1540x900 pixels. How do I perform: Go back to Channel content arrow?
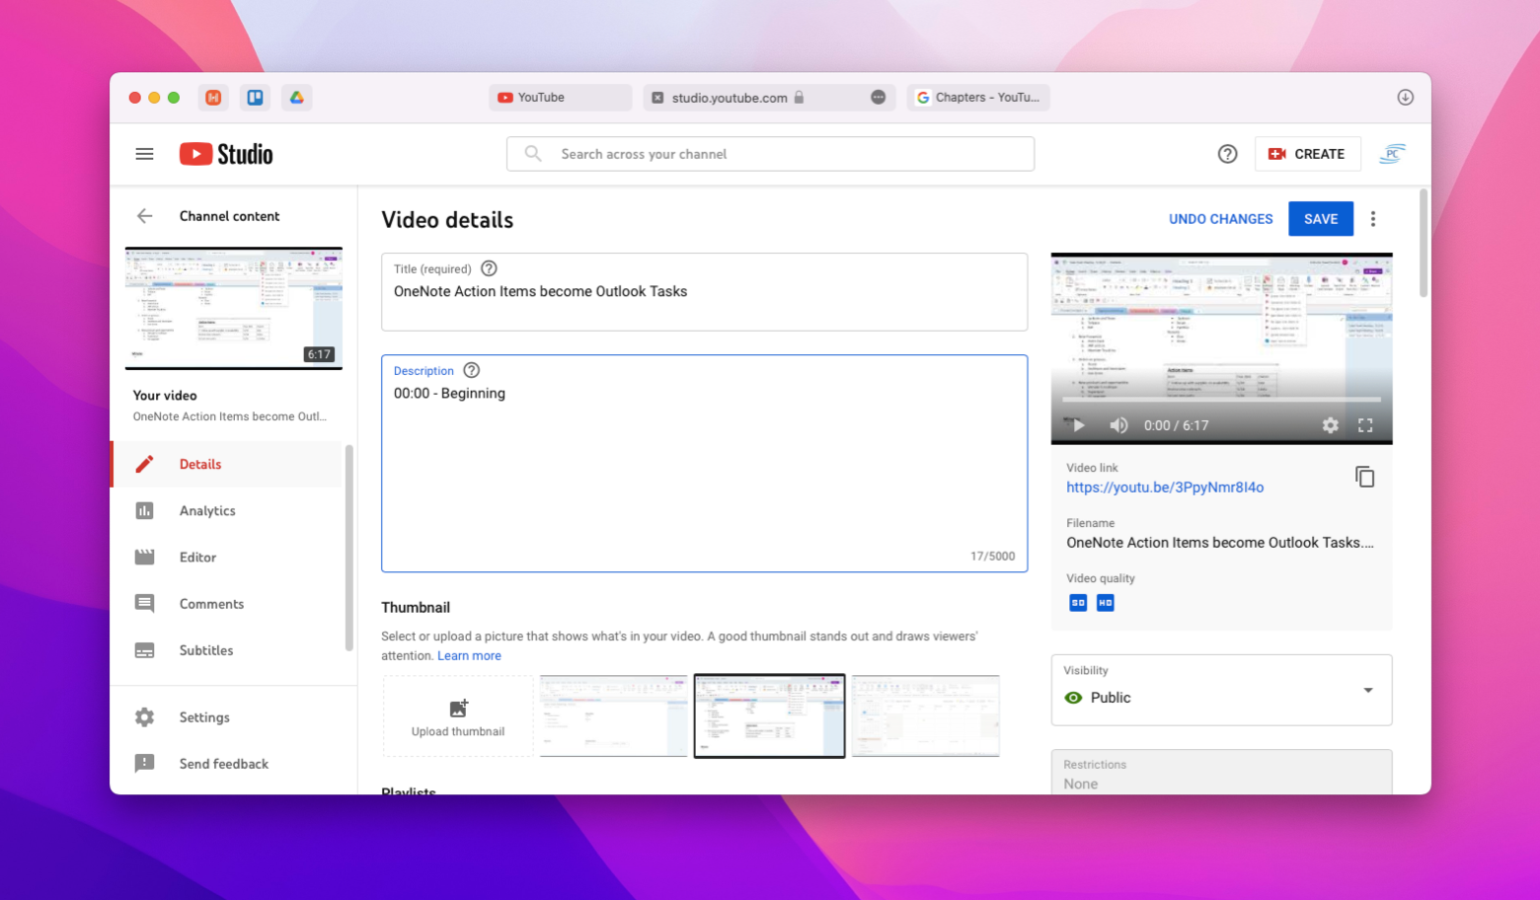click(145, 216)
